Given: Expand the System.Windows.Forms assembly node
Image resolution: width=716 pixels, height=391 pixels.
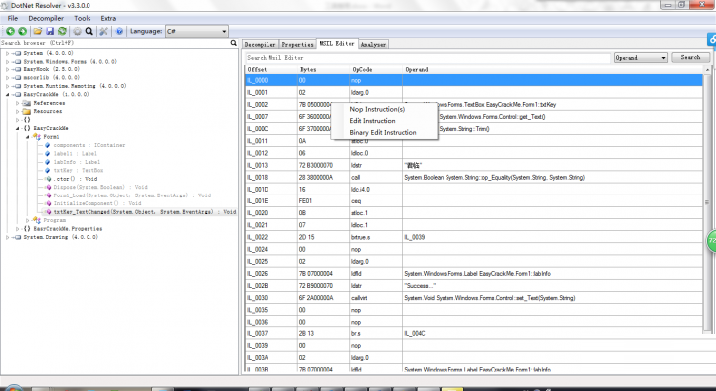Looking at the screenshot, I should click(8, 62).
